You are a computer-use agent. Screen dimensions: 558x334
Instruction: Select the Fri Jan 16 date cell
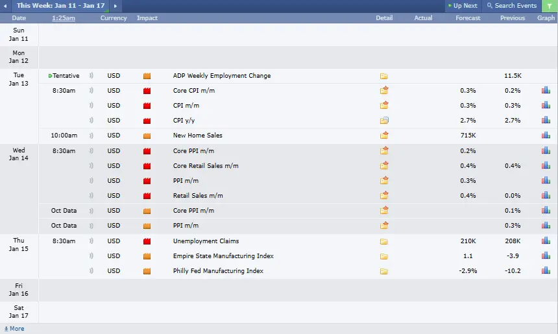pos(19,289)
